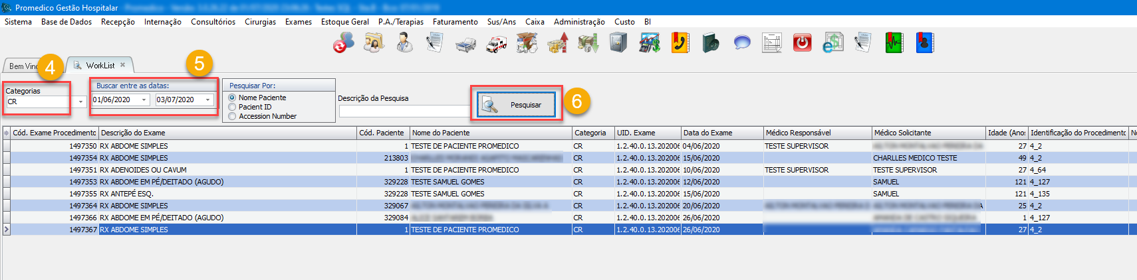Open the start date 01/06/2020 picker
Screen dimensions: 1137x280
click(144, 100)
